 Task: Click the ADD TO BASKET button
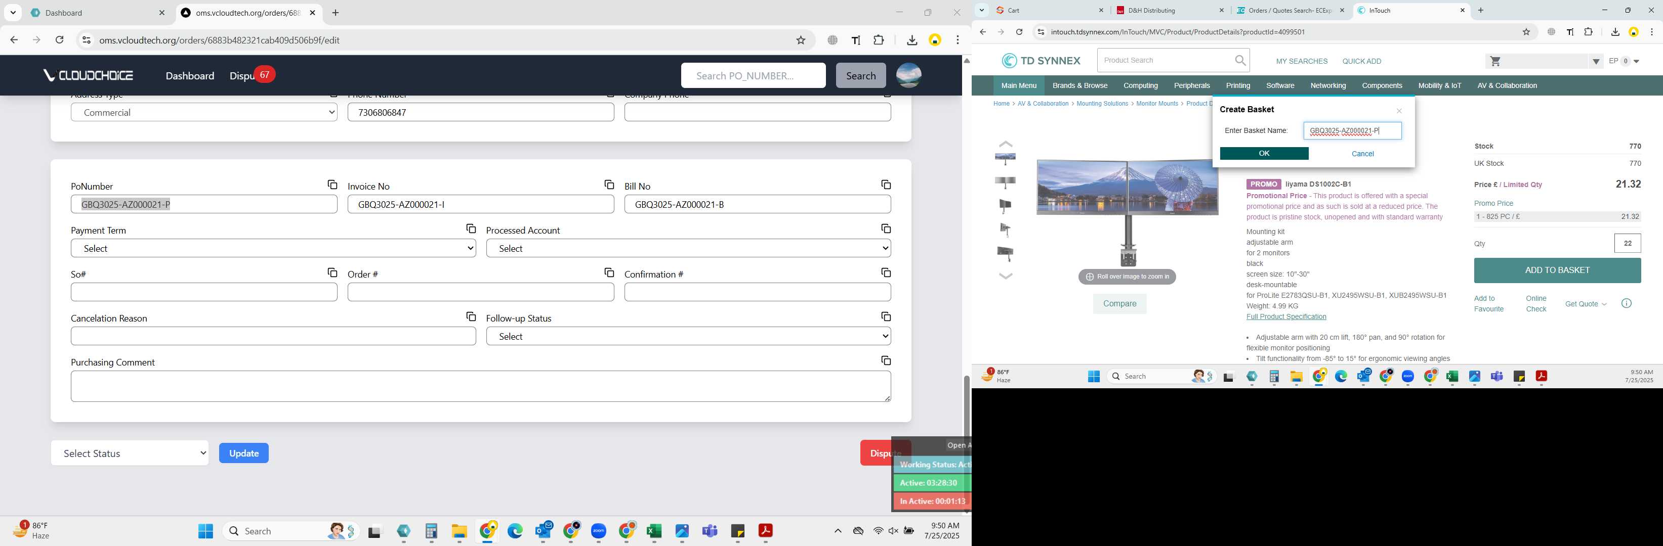click(1557, 270)
